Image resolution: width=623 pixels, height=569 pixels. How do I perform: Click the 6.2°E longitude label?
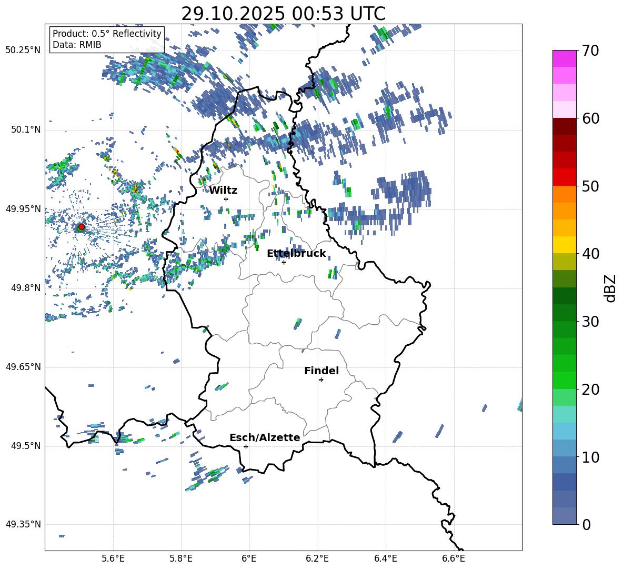coord(317,558)
